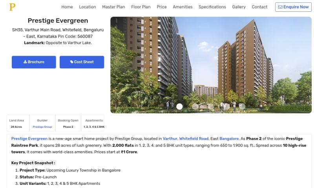
Task: Click the gold P site logo
Action: 12,7
